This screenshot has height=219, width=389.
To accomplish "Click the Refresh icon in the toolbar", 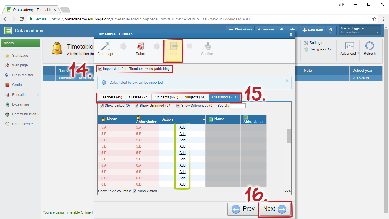I will (369, 46).
